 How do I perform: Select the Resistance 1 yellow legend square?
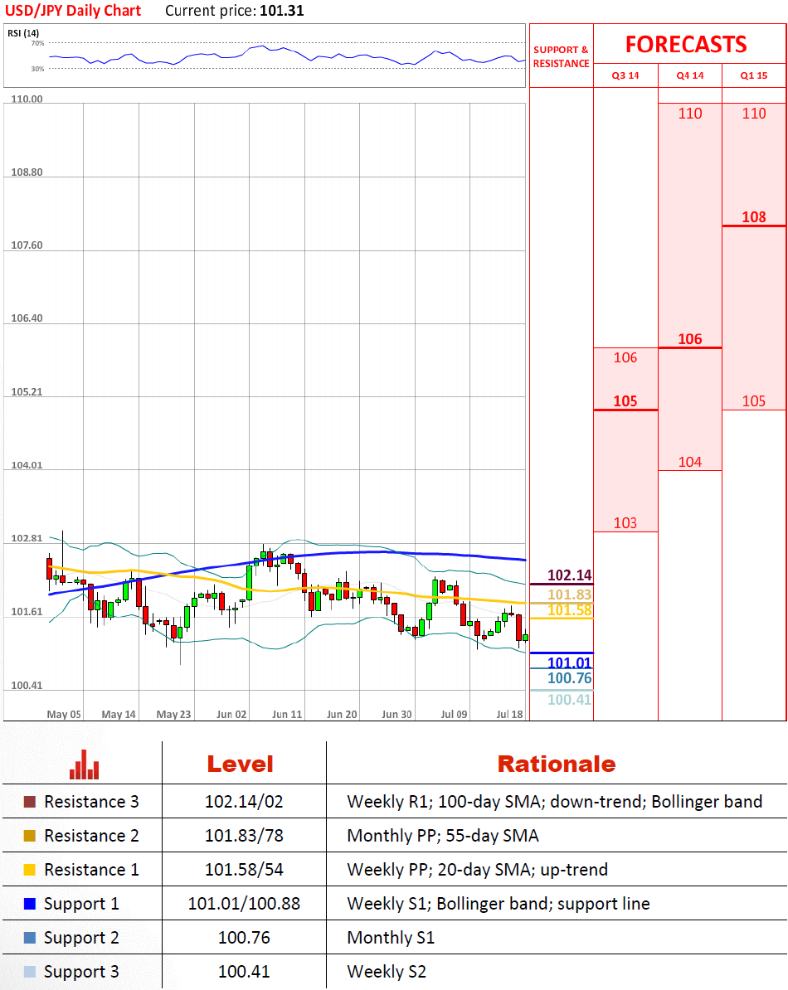coord(30,870)
